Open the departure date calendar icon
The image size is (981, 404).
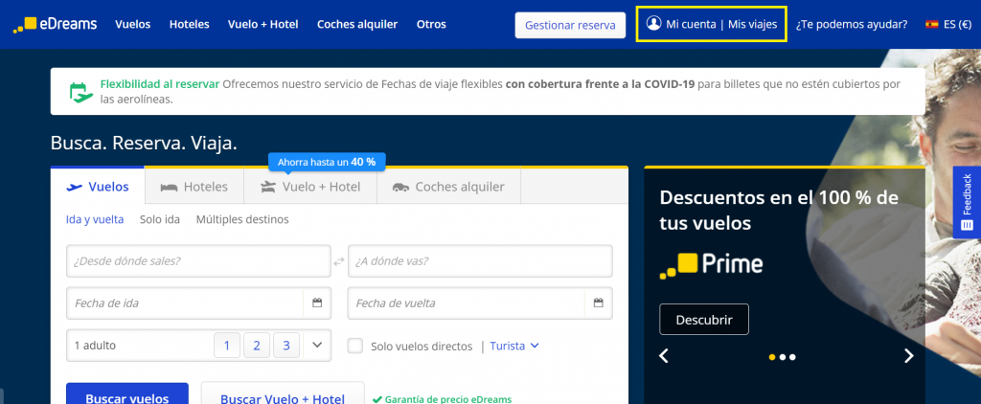317,303
